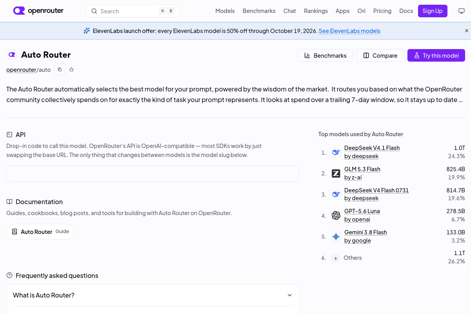Expand the What is Auto Router question
Image resolution: width=471 pixels, height=314 pixels.
(153, 295)
